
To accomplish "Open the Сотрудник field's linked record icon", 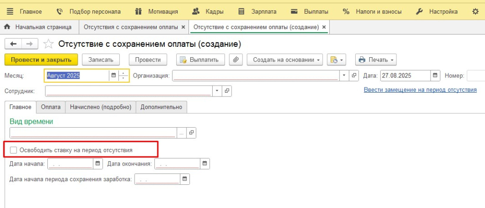I will [x=227, y=90].
